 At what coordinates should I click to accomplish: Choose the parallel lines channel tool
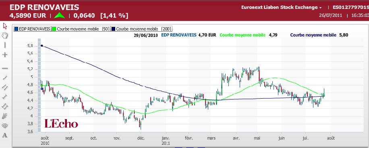[x=5, y=87]
